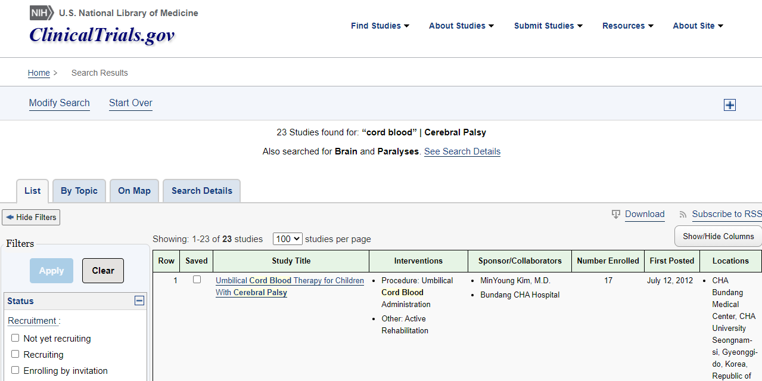Click the RSS feed icon

[683, 215]
